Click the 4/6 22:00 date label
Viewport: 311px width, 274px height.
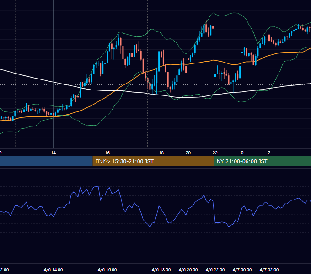click(x=215, y=269)
